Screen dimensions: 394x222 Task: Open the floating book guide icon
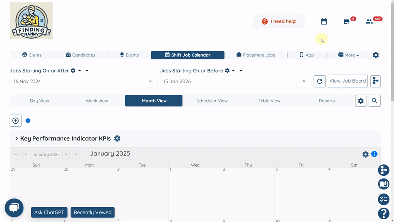[x=384, y=184]
